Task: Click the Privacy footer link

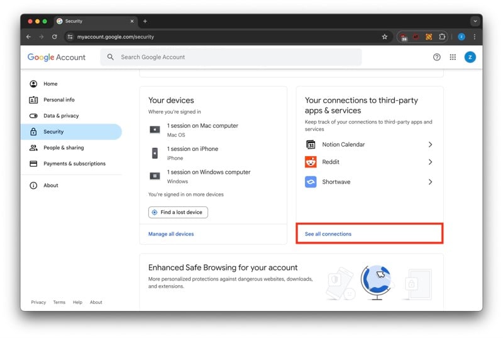Action: tap(38, 302)
